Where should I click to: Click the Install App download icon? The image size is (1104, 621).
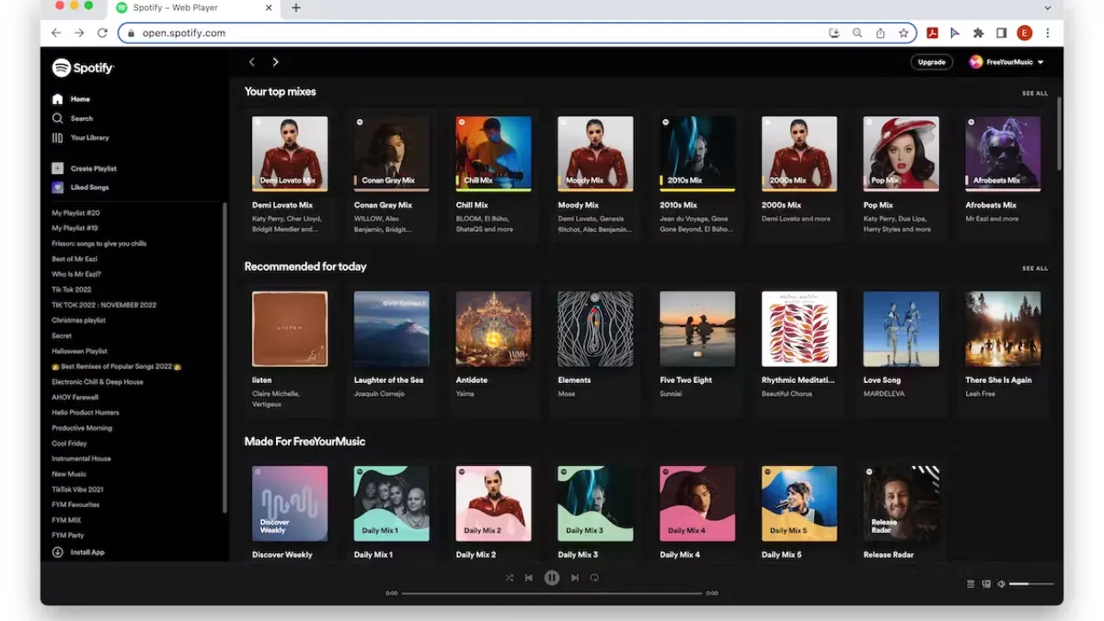pos(58,552)
